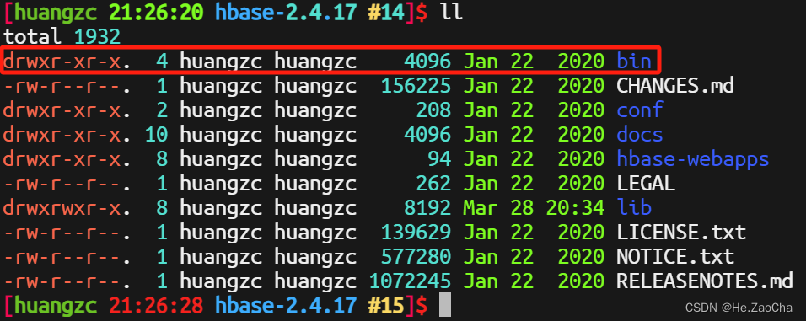Click permissions '-rw-r--r--.' of LEGAL row
Viewport: 806px width, 321px height.
pos(67,184)
